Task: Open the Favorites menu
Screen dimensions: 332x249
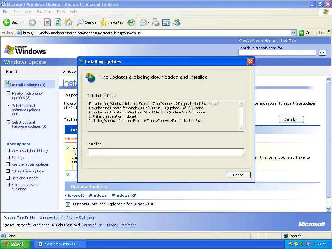Action: pyautogui.click(x=44, y=12)
